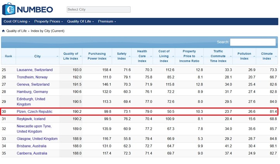Sort table by Rank column

pyautogui.click(x=9, y=56)
